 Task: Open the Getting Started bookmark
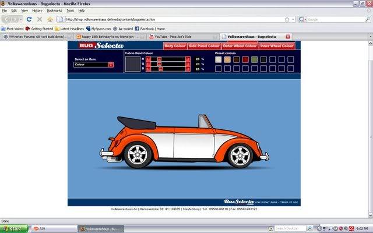[x=39, y=29]
